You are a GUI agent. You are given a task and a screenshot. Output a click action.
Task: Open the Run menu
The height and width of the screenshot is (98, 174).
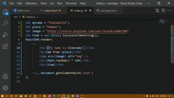[60, 3]
